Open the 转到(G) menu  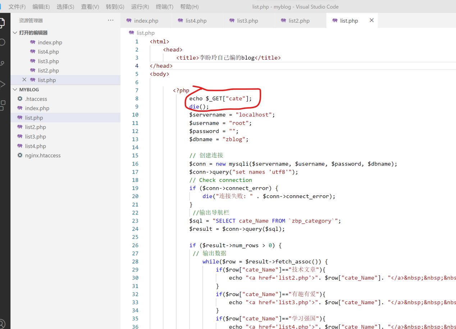[115, 7]
